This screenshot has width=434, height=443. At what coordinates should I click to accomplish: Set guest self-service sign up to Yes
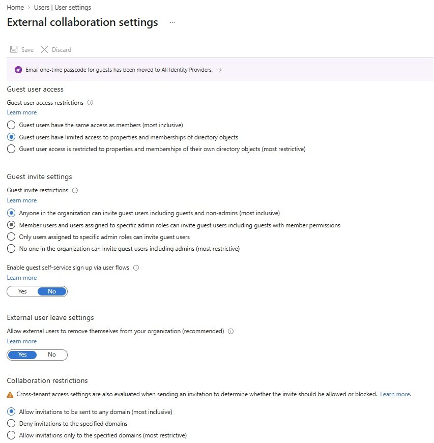[22, 291]
